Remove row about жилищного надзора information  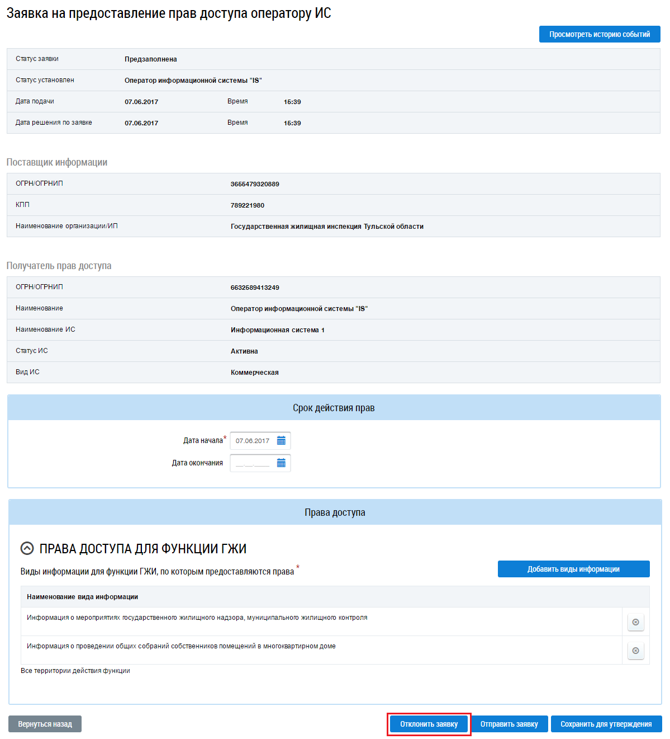[x=635, y=622]
